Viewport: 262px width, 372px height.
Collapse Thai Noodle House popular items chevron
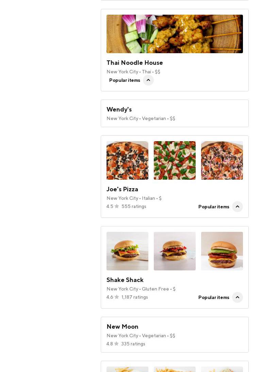pos(148,80)
